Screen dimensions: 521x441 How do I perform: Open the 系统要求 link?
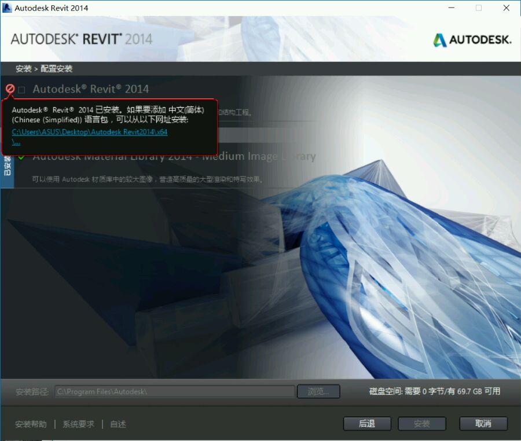pos(78,424)
